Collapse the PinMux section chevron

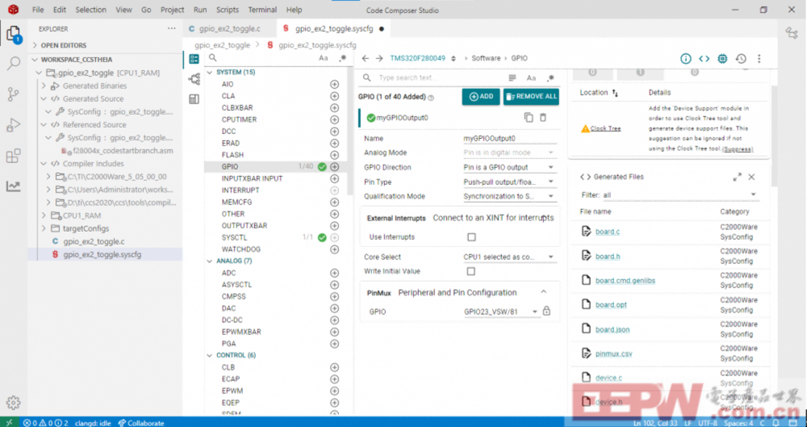543,292
